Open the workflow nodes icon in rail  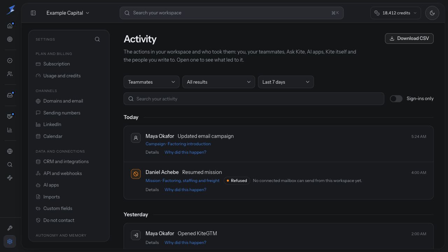(10, 178)
